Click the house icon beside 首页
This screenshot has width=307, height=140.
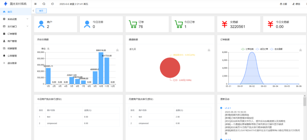coord(4,12)
